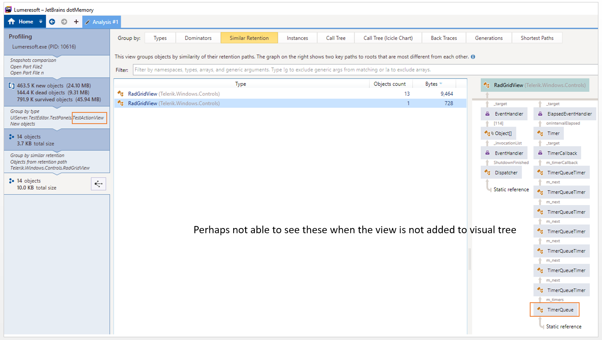The image size is (602, 340).
Task: Select the Similar Retention tab
Action: tap(249, 38)
